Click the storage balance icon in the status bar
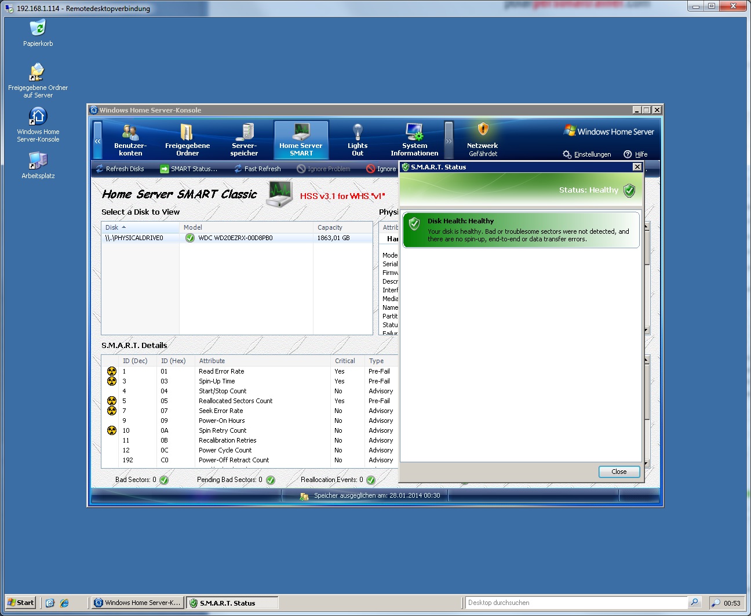This screenshot has height=616, width=751. pyautogui.click(x=304, y=496)
